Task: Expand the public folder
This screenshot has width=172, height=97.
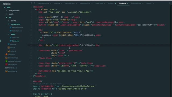Action: click(x=6, y=14)
